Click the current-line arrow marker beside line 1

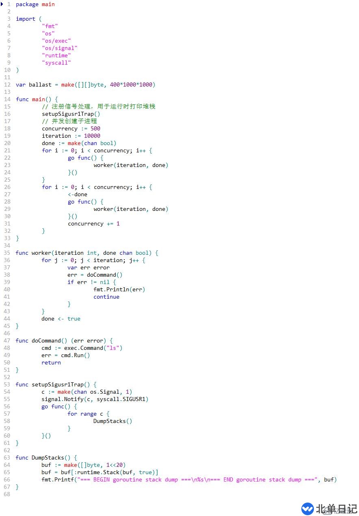point(2,4)
